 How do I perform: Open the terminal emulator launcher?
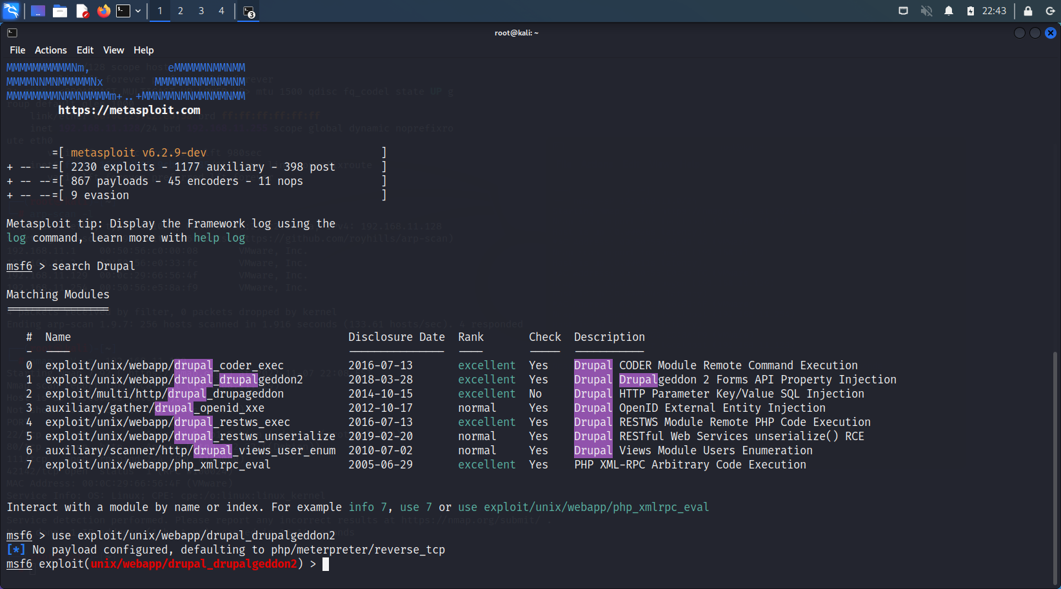pos(123,11)
